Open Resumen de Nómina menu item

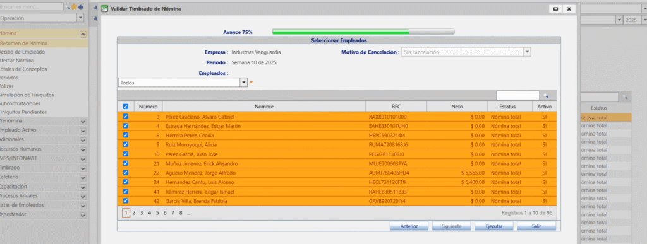tap(23, 44)
